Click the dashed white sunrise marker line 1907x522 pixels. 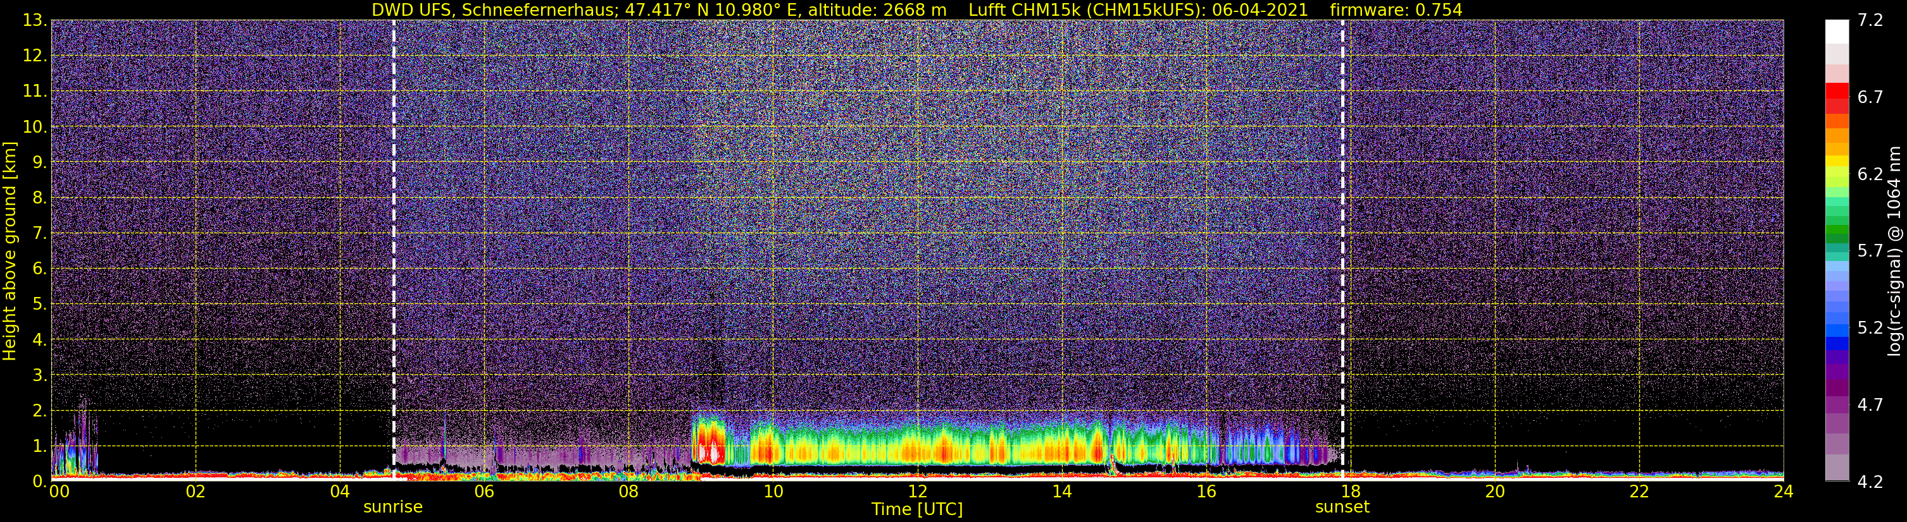click(x=393, y=250)
